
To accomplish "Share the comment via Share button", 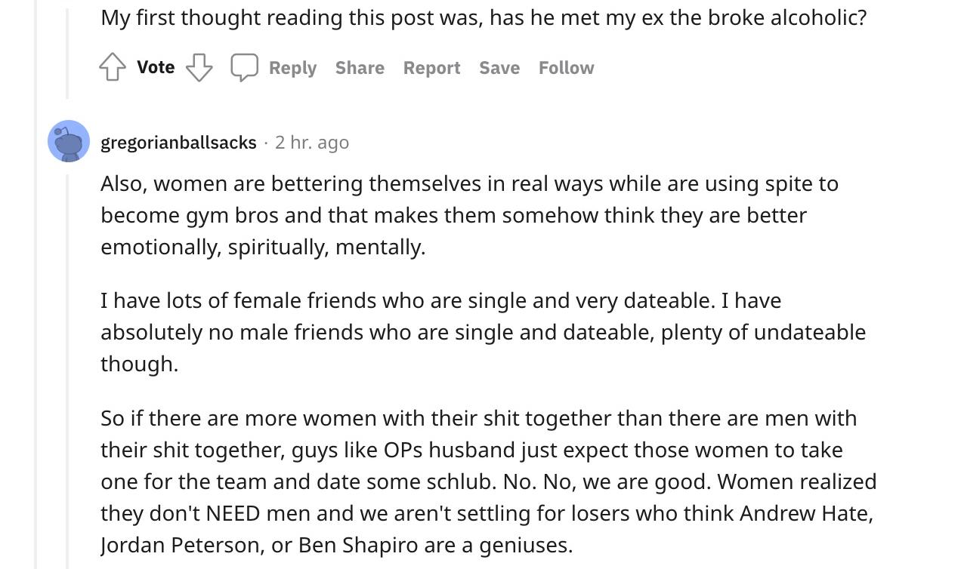I will pos(360,68).
